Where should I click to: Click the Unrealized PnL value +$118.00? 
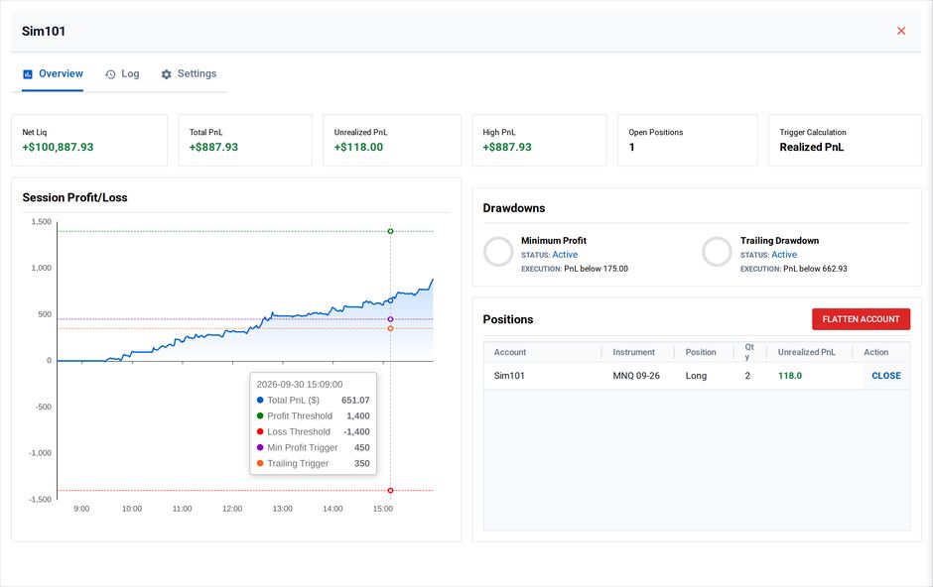point(358,148)
